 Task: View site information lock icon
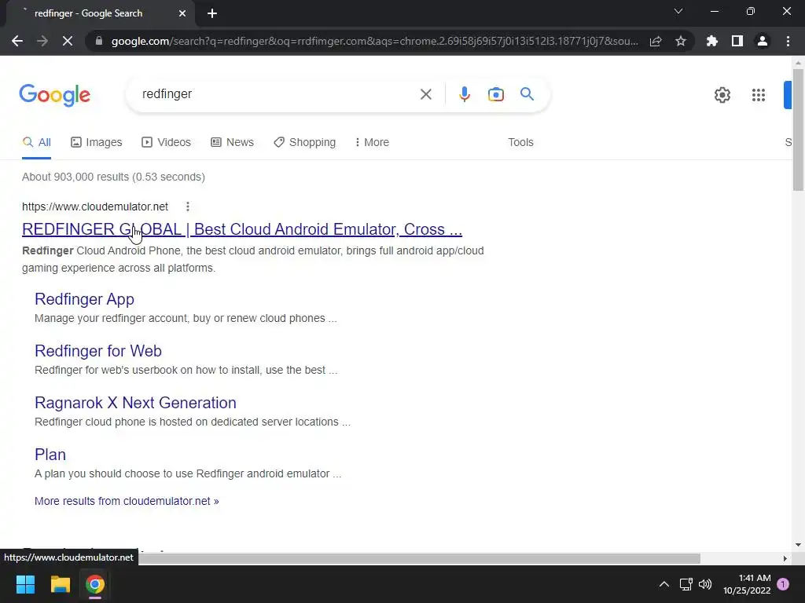[x=99, y=41]
